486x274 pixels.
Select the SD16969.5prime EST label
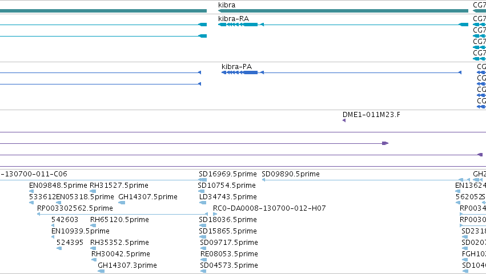[x=228, y=174]
